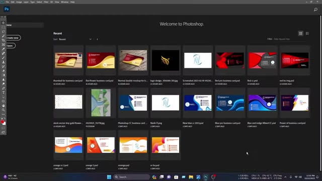Image resolution: width=322 pixels, height=181 pixels.
Task: Select the Pen tool
Action: pyautogui.click(x=4, y=88)
